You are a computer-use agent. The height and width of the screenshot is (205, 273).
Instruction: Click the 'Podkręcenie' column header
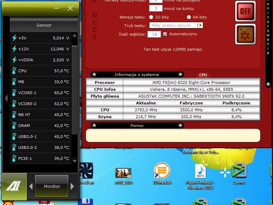click(236, 103)
